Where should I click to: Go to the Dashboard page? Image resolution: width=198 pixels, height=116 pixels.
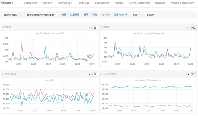[30, 3]
